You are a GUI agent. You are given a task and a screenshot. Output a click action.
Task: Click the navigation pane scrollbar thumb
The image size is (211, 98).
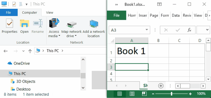click(83, 76)
